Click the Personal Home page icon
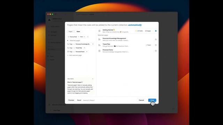223x125 pixels. tap(99, 51)
